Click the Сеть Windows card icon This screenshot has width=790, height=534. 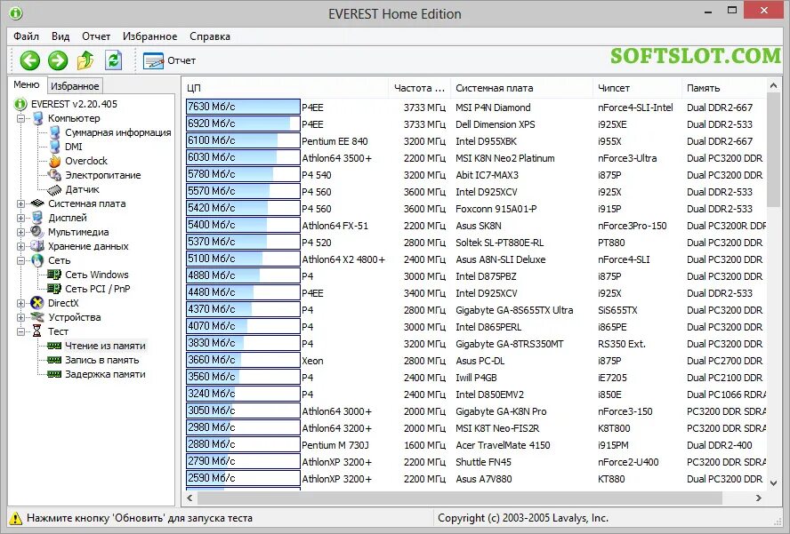(x=54, y=275)
